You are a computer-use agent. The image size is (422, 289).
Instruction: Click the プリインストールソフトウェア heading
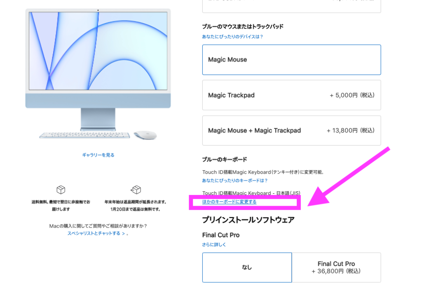point(249,220)
